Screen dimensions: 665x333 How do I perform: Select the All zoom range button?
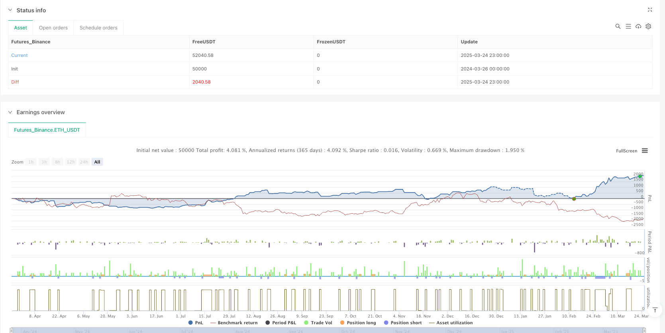pos(97,162)
